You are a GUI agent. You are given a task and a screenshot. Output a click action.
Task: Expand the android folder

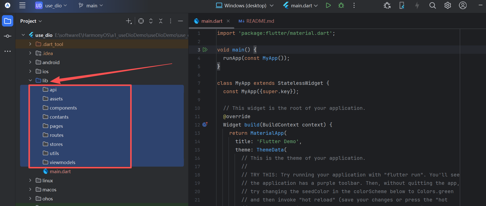(x=30, y=62)
